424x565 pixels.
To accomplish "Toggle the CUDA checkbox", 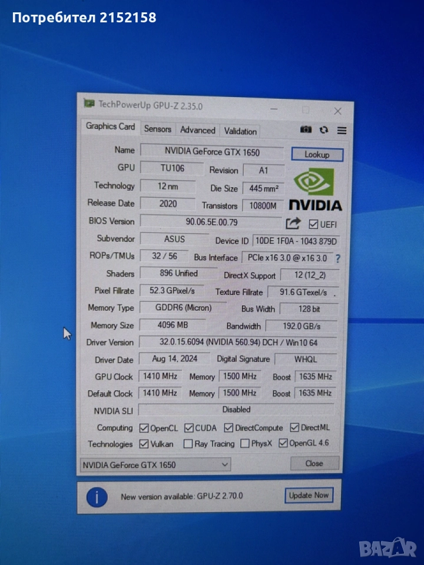I will 189,428.
